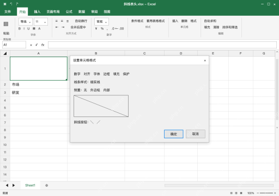Image resolution: width=279 pixels, height=196 pixels.
Task: Toggle Italic (I) formatting
Action: click(24, 28)
